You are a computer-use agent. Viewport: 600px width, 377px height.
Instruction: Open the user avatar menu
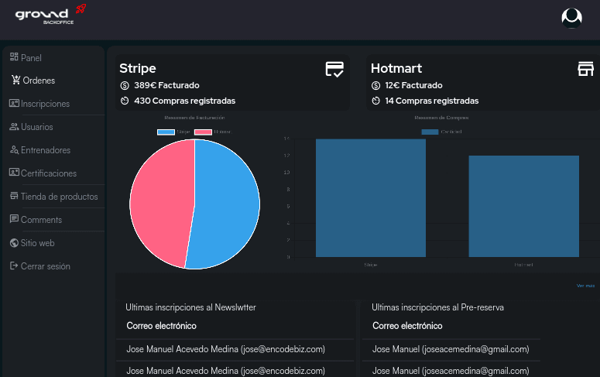571,18
